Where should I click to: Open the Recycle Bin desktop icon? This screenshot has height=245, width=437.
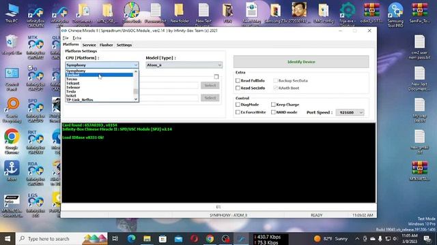(12, 44)
